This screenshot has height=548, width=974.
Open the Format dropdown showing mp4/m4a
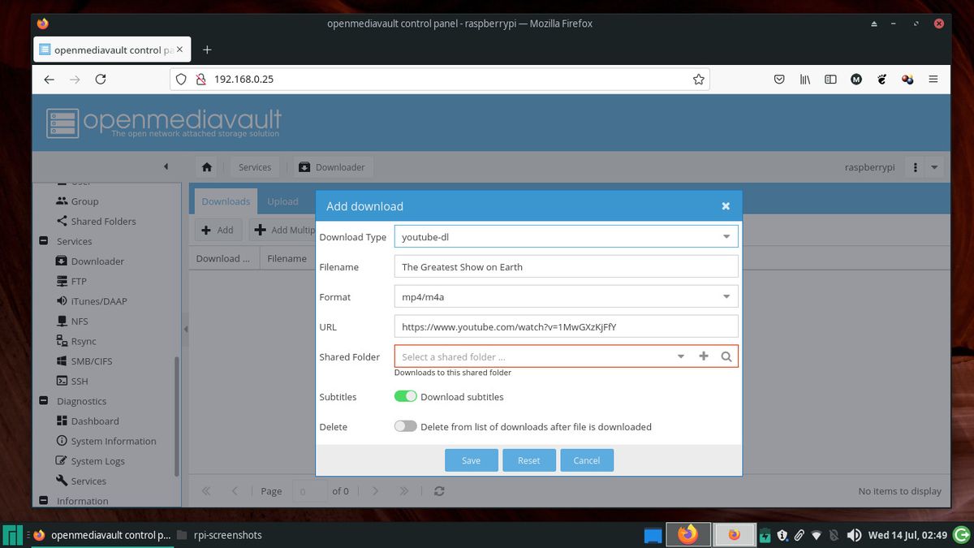coord(726,296)
